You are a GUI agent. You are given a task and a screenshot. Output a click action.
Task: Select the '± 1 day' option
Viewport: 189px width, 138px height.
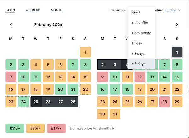pyautogui.click(x=137, y=43)
